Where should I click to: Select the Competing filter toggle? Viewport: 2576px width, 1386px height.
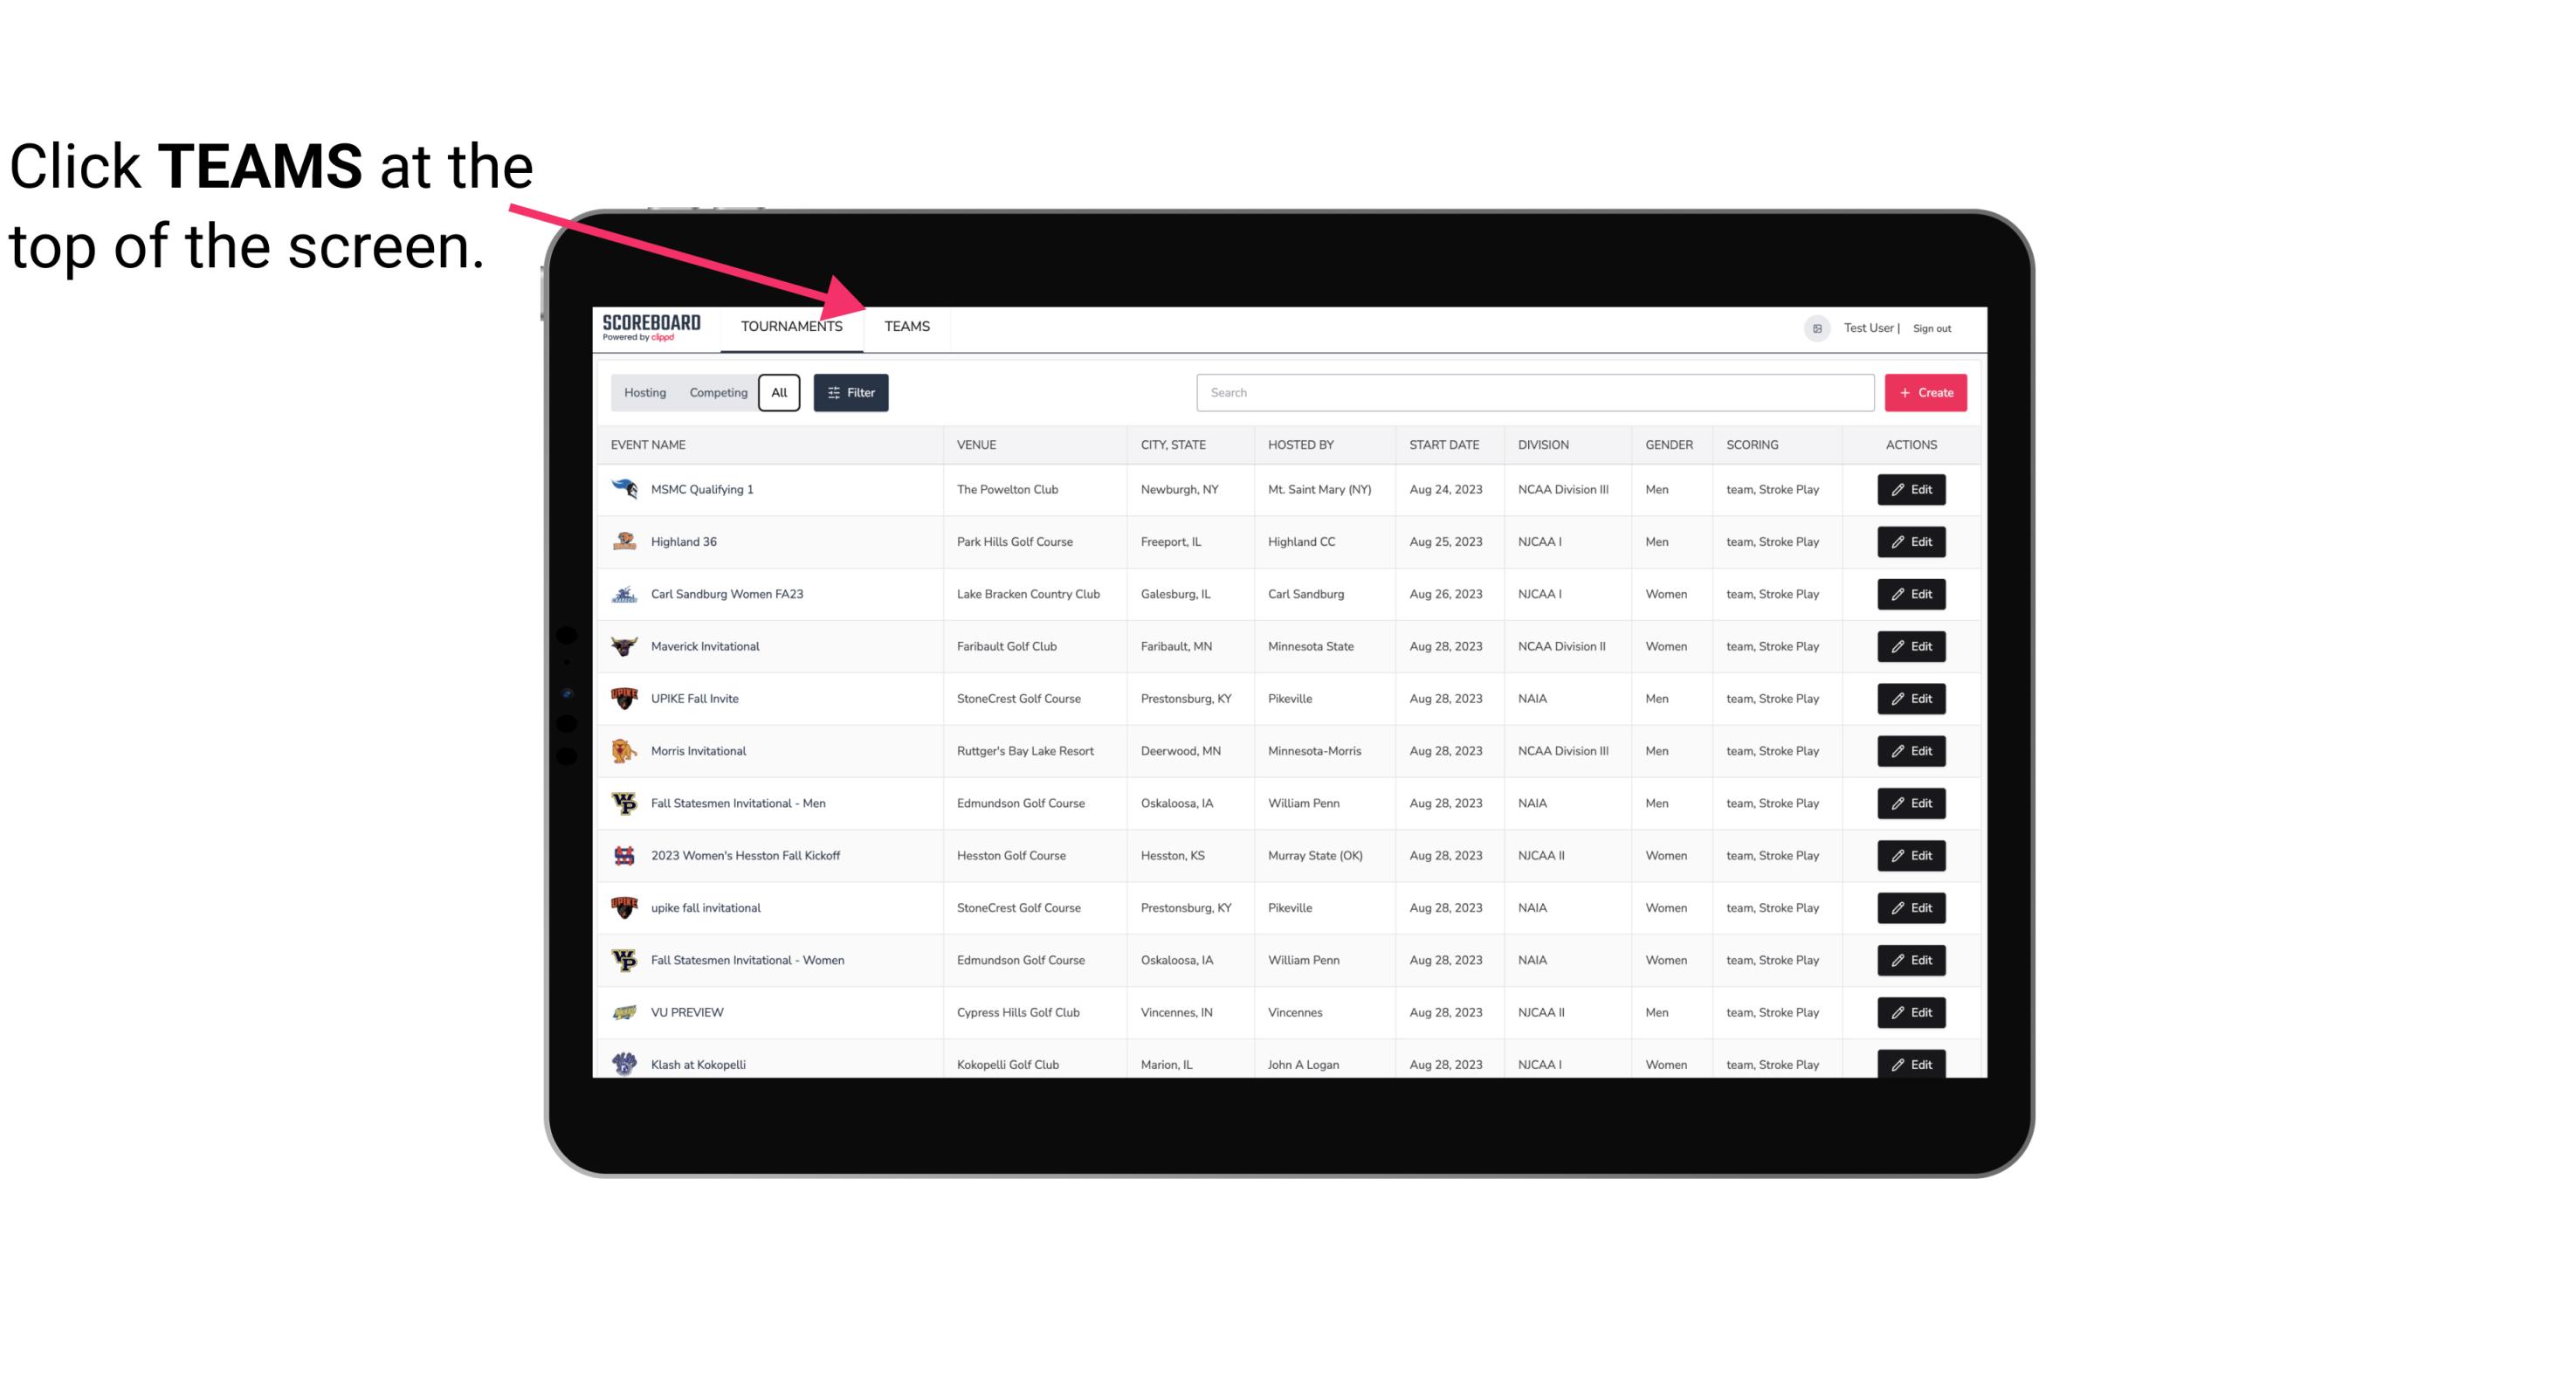717,393
